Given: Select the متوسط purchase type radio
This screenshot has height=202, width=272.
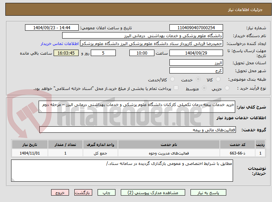Looking at the screenshot, I should coord(204,88).
